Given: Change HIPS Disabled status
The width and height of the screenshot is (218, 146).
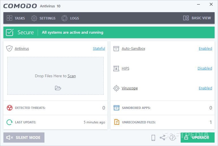Looking at the screenshot, I should pyautogui.click(x=205, y=68).
